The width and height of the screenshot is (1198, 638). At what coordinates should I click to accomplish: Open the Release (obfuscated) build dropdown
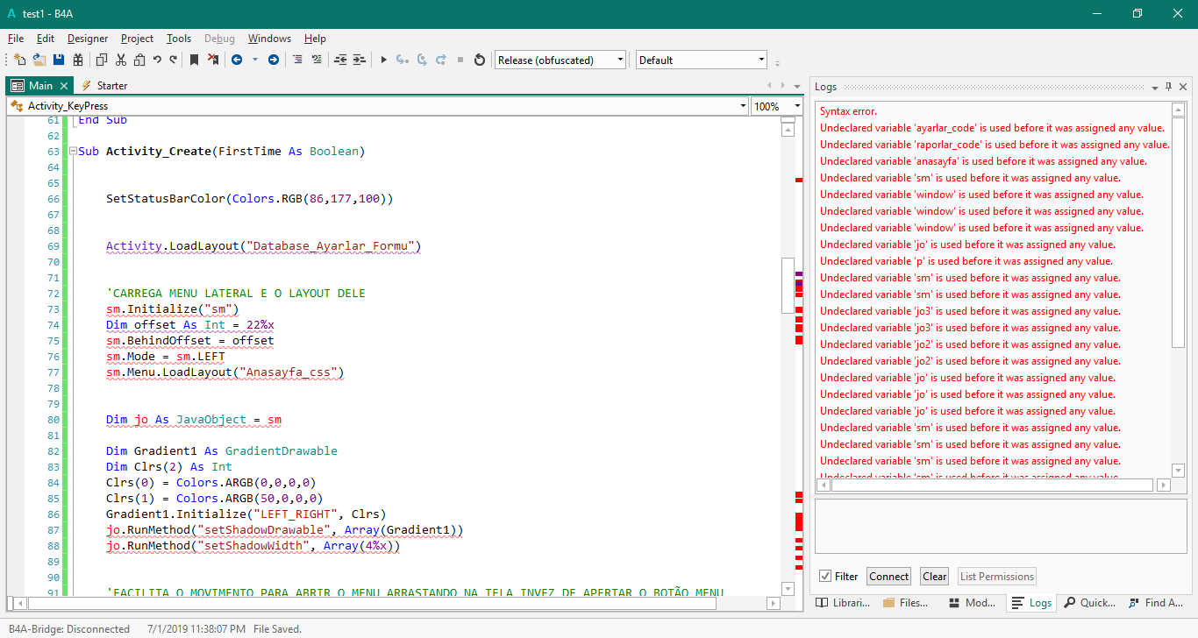pos(620,60)
